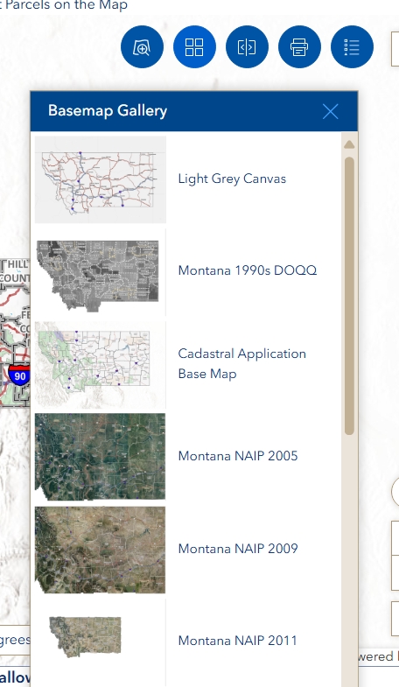
Task: Click the Light Grey Canvas label
Action: [x=232, y=179]
